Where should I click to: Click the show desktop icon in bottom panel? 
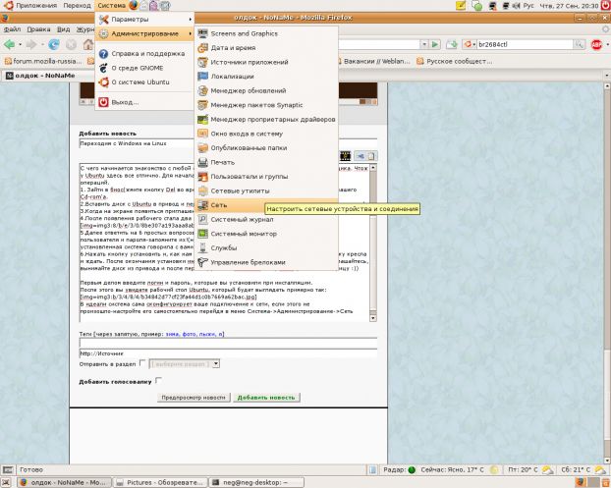click(x=8, y=482)
